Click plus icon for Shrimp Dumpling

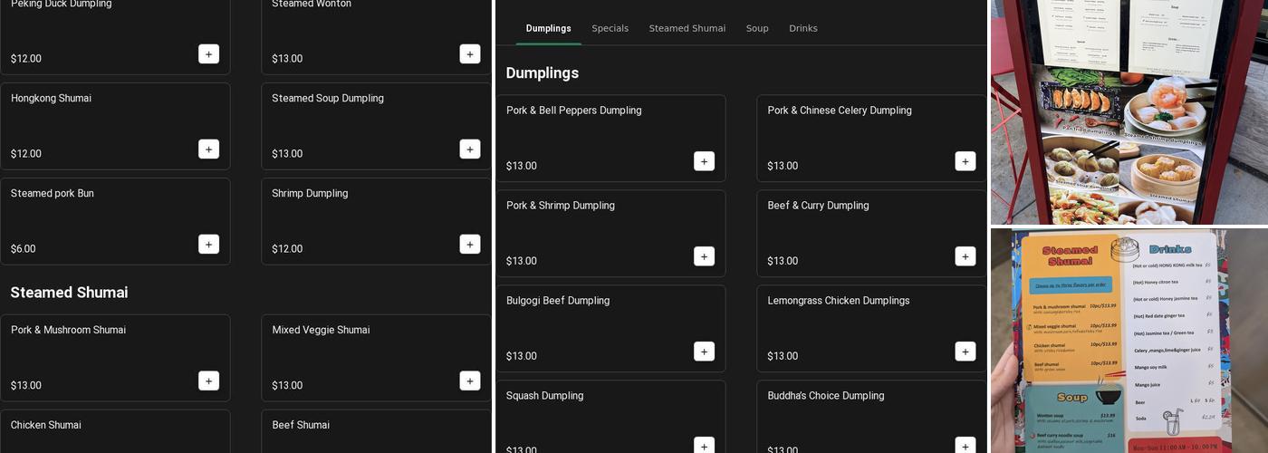point(469,245)
